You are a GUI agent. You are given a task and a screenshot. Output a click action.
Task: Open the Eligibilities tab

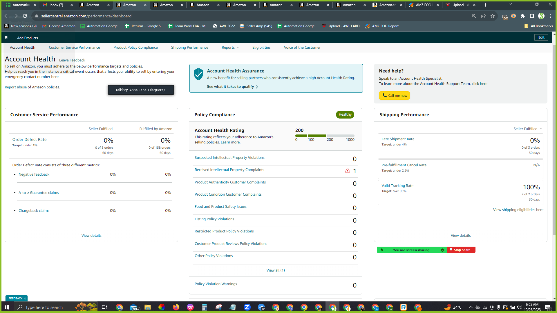point(261,48)
